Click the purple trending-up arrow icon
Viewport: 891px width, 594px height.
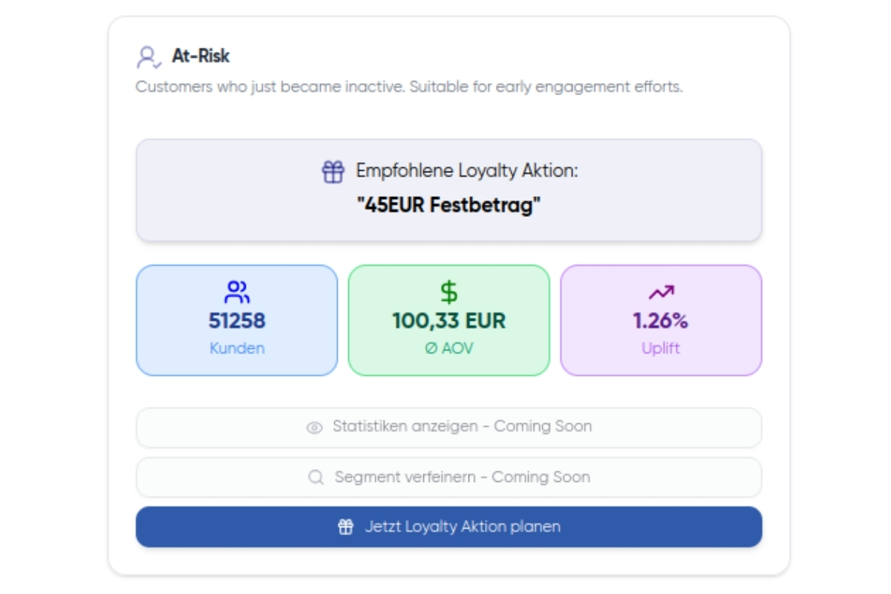click(x=661, y=293)
